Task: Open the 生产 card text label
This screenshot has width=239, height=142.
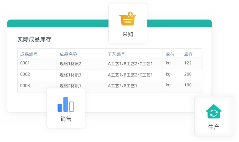Action: (214, 127)
